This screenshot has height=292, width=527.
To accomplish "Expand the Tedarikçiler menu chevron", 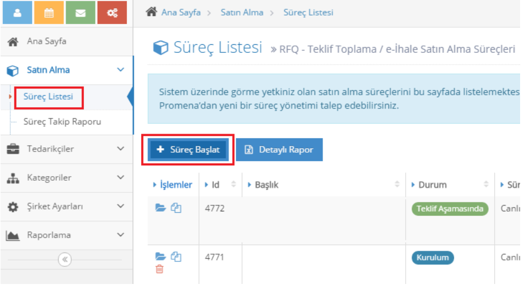I will coord(121,149).
